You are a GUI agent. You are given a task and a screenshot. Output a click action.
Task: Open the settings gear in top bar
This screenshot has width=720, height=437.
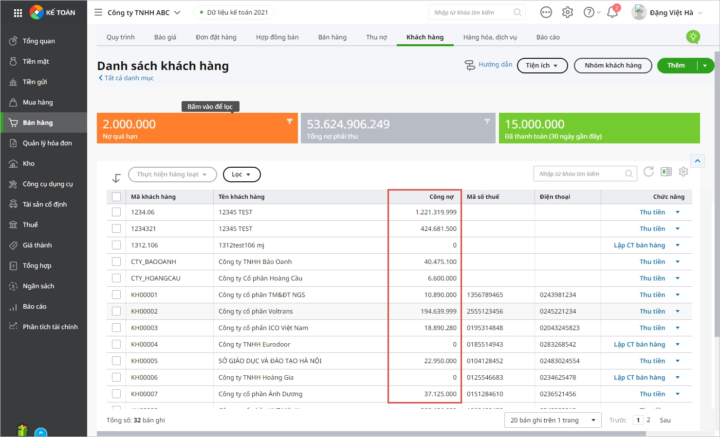[568, 13]
